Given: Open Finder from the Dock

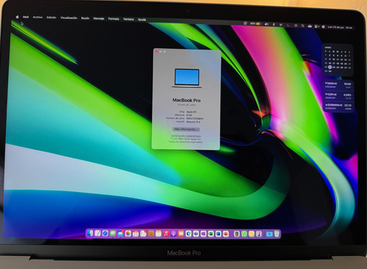Looking at the screenshot, I should point(90,233).
